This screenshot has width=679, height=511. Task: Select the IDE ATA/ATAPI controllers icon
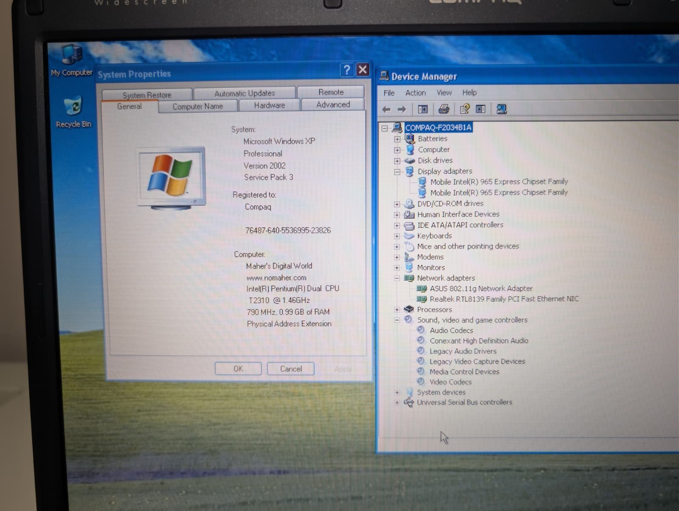click(x=409, y=225)
